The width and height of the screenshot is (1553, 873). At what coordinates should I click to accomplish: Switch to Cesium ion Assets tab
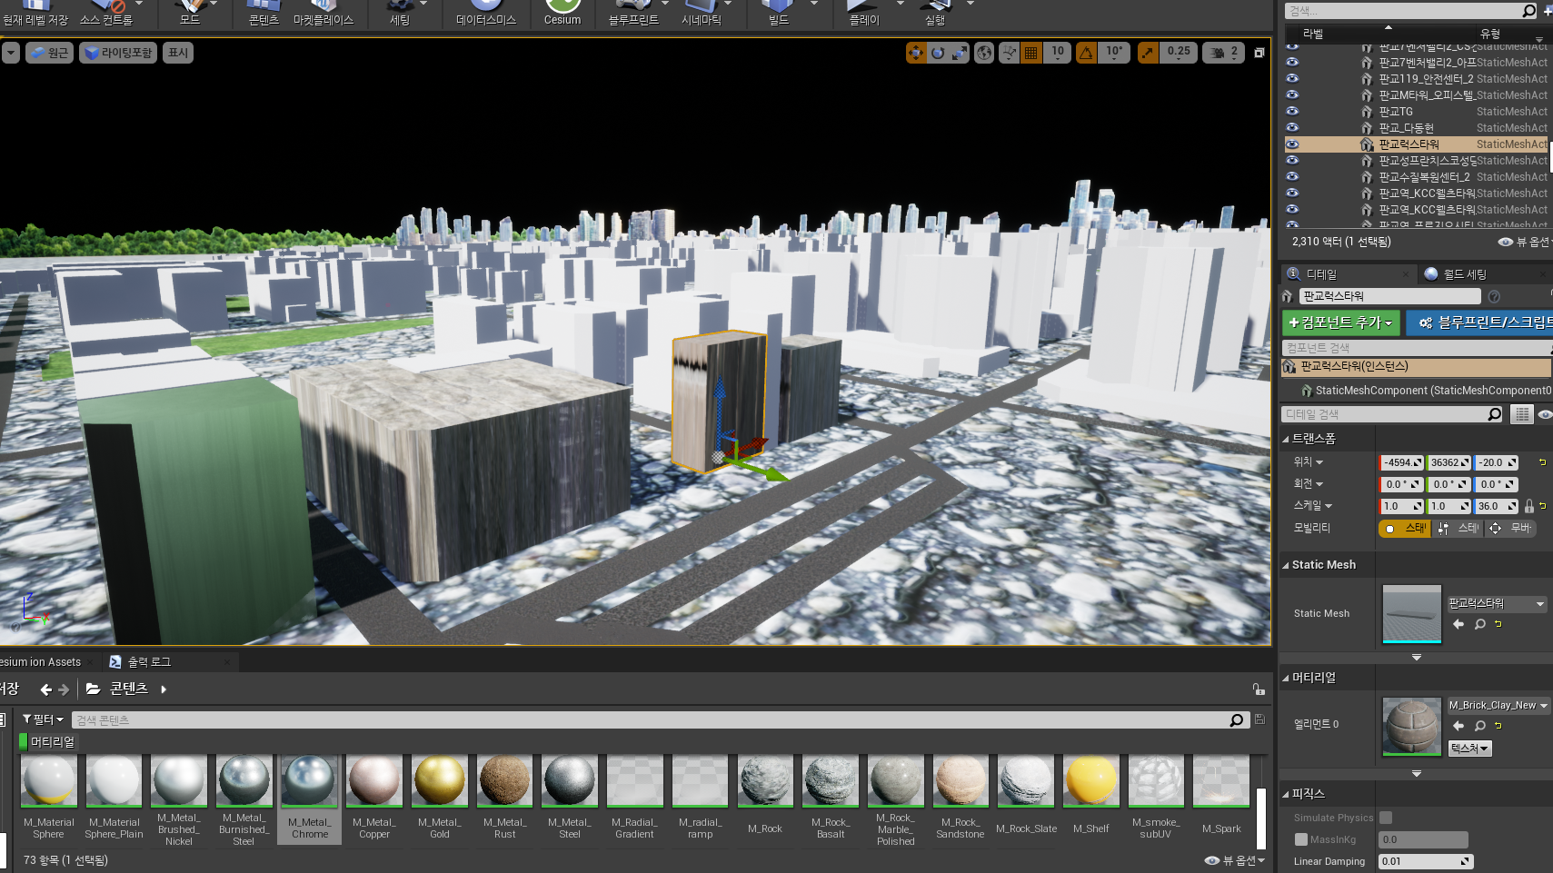40,662
